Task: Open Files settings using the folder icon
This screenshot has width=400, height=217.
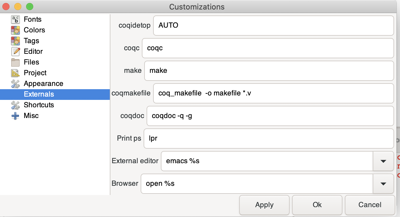Action: point(15,62)
